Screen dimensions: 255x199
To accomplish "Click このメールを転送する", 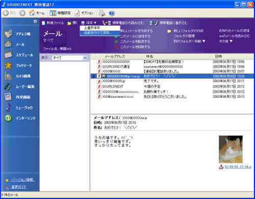I will tap(133, 41).
